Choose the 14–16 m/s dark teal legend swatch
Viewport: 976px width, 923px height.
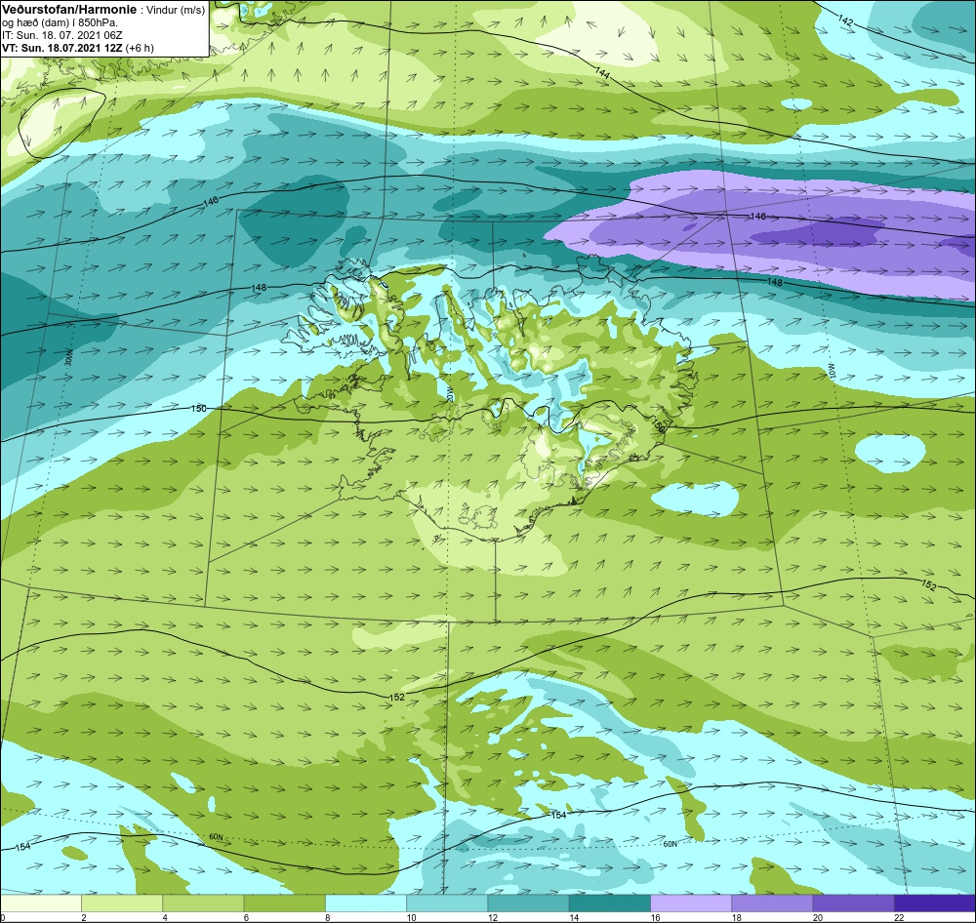tap(609, 903)
